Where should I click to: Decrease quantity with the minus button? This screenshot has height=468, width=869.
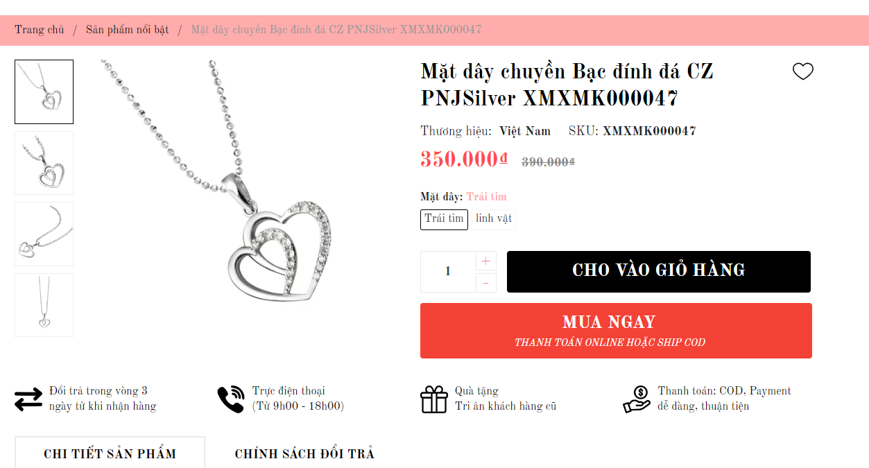[485, 282]
